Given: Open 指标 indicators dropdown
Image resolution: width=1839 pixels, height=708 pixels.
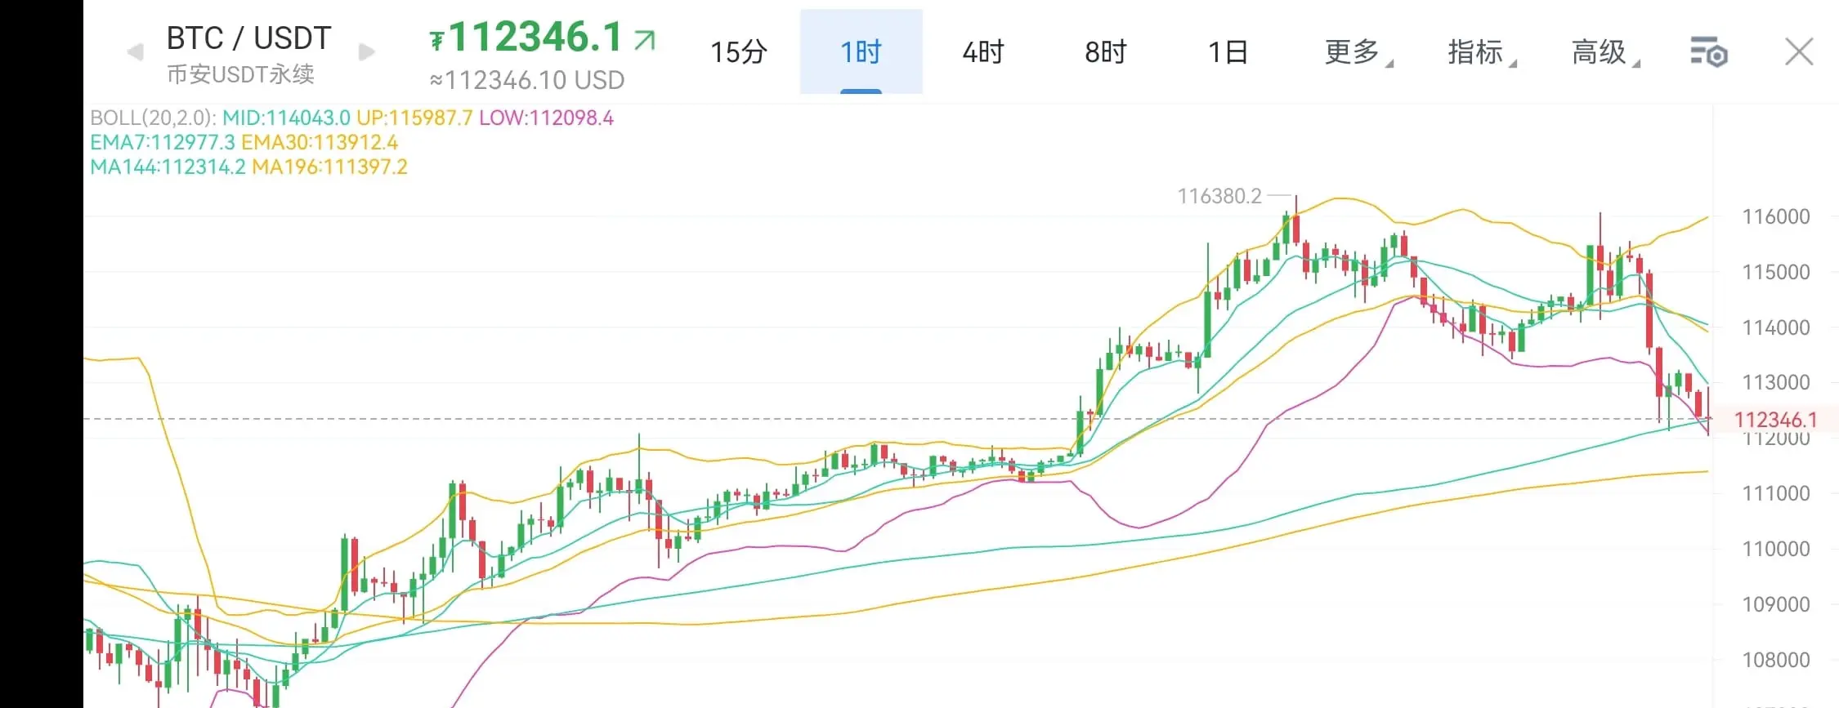Looking at the screenshot, I should tap(1482, 52).
